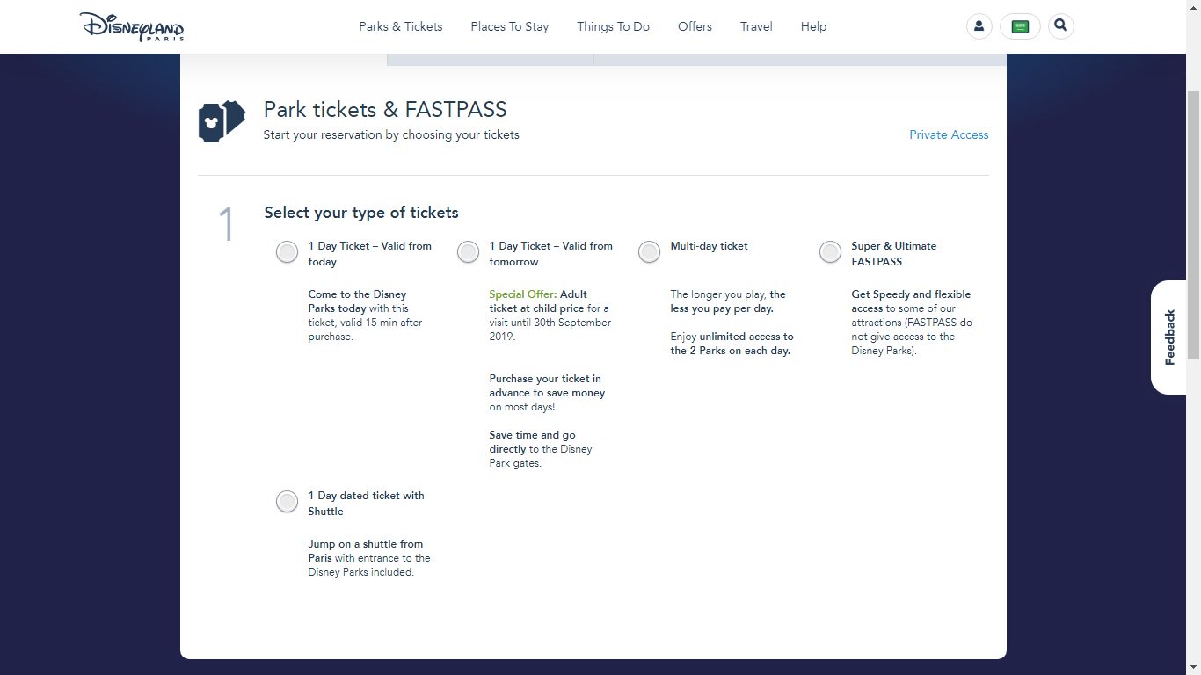The width and height of the screenshot is (1201, 675).
Task: Click the 'Select your type of tickets' heading
Action: pyautogui.click(x=361, y=213)
